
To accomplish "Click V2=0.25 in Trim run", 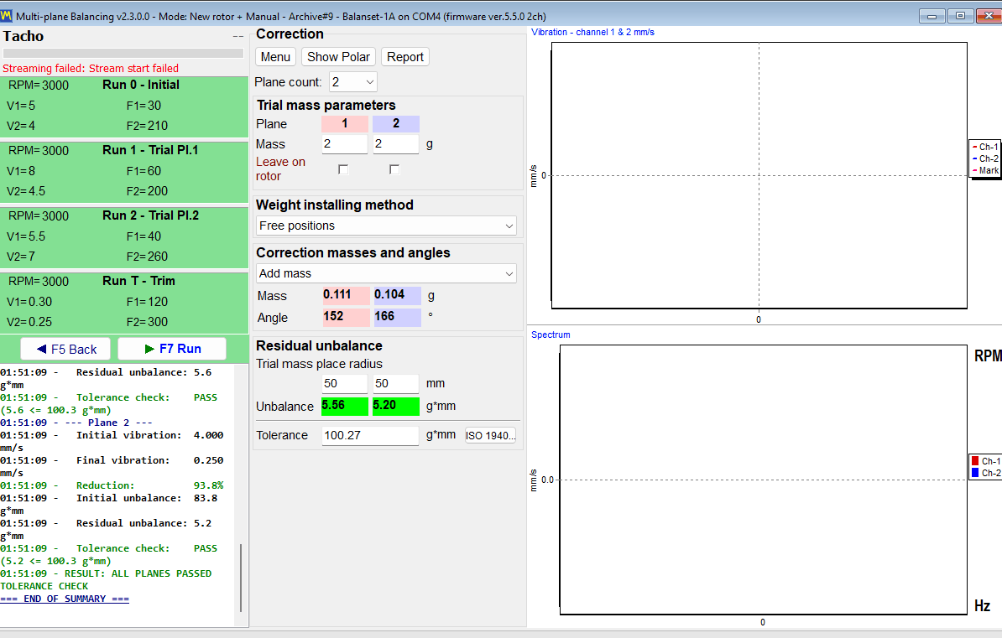I will point(29,322).
